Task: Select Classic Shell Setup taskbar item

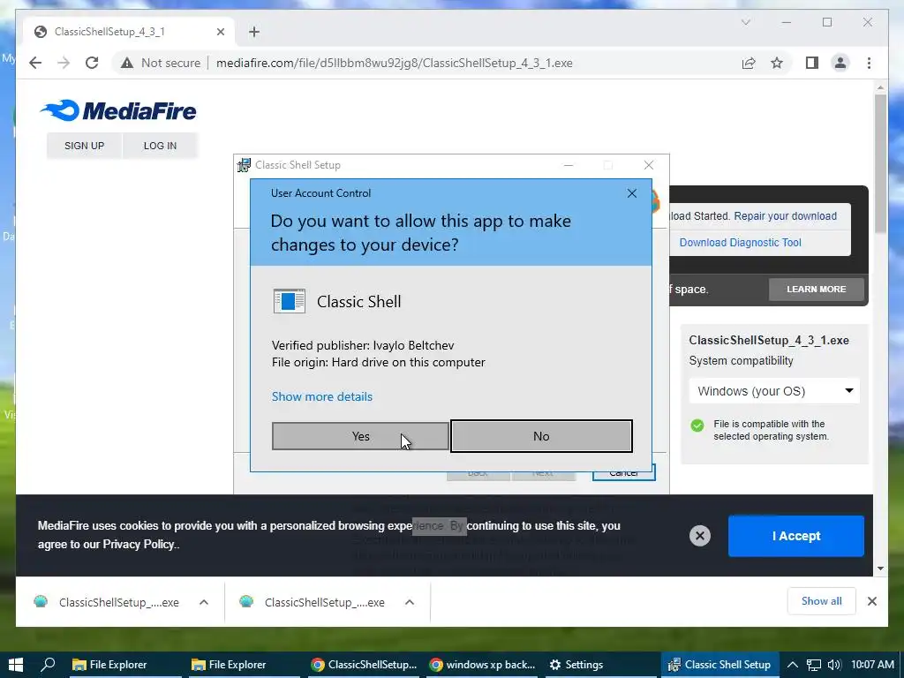Action: pos(719,665)
